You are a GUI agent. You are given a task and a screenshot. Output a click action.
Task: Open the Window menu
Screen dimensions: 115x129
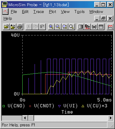[96, 12]
